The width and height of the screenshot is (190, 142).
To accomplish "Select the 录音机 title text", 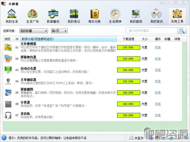I will [x=25, y=113].
